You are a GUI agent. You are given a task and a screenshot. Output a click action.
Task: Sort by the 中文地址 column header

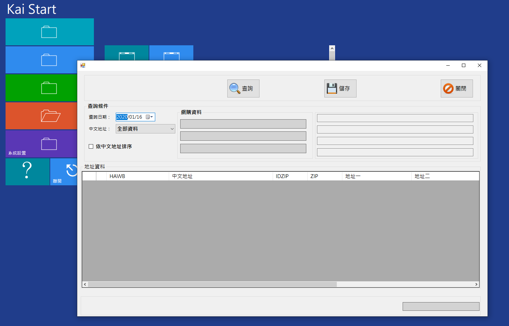pos(220,176)
